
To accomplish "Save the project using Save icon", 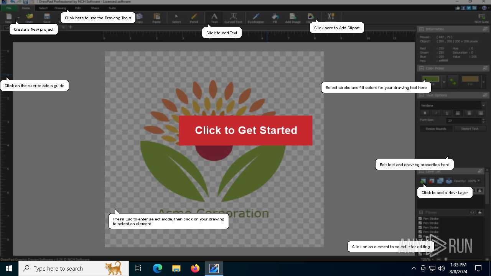I will click(x=47, y=18).
